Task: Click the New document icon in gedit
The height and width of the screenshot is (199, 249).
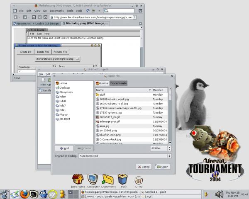Action: 43,82
